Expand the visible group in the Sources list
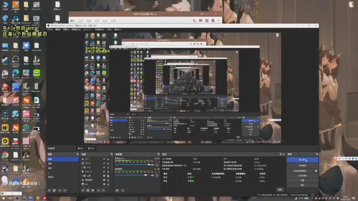The image size is (358, 201). coord(82,176)
